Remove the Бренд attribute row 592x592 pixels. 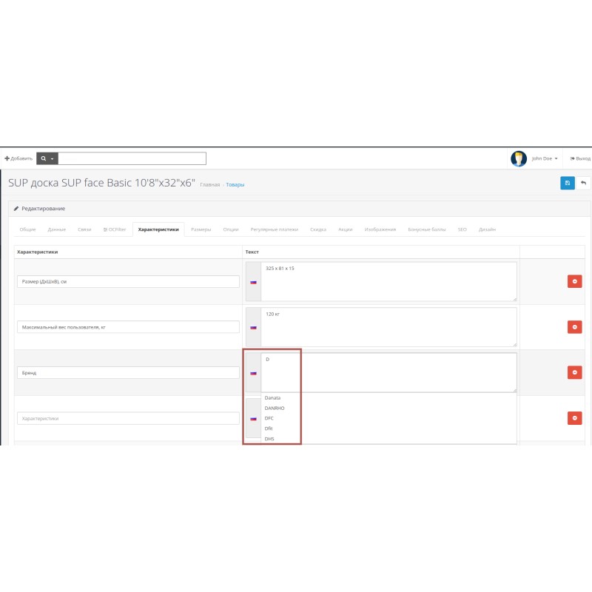click(574, 372)
